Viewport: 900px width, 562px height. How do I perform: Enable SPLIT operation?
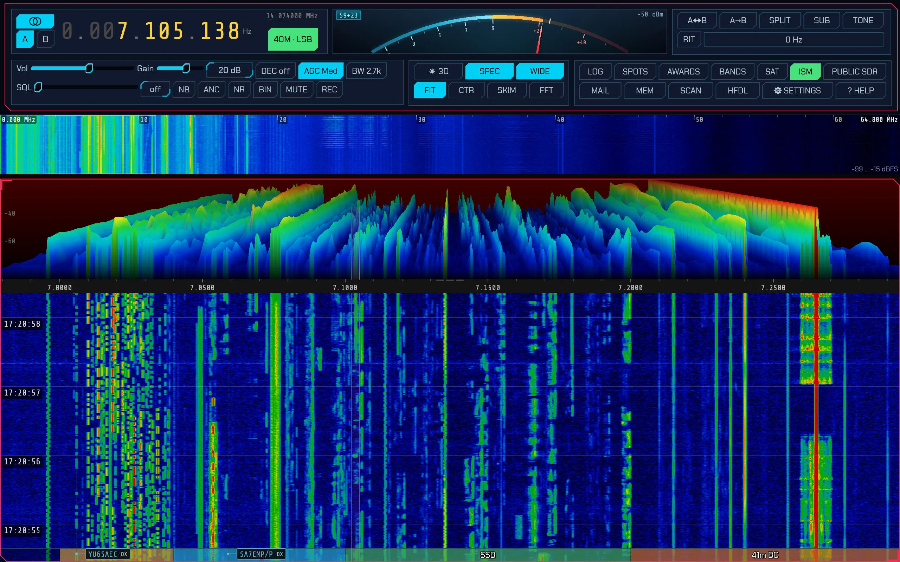779,20
